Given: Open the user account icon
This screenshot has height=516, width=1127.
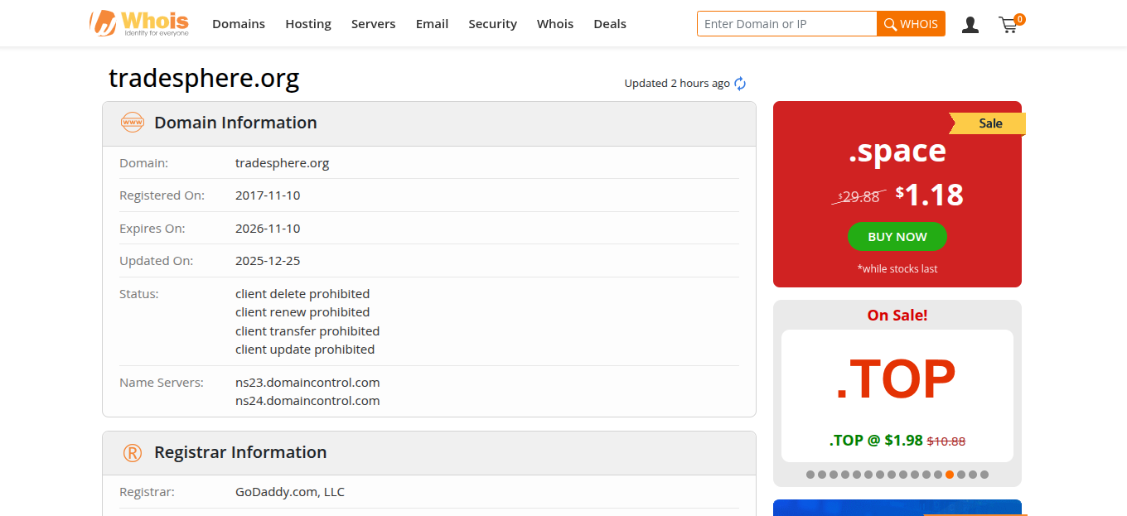Looking at the screenshot, I should (970, 25).
